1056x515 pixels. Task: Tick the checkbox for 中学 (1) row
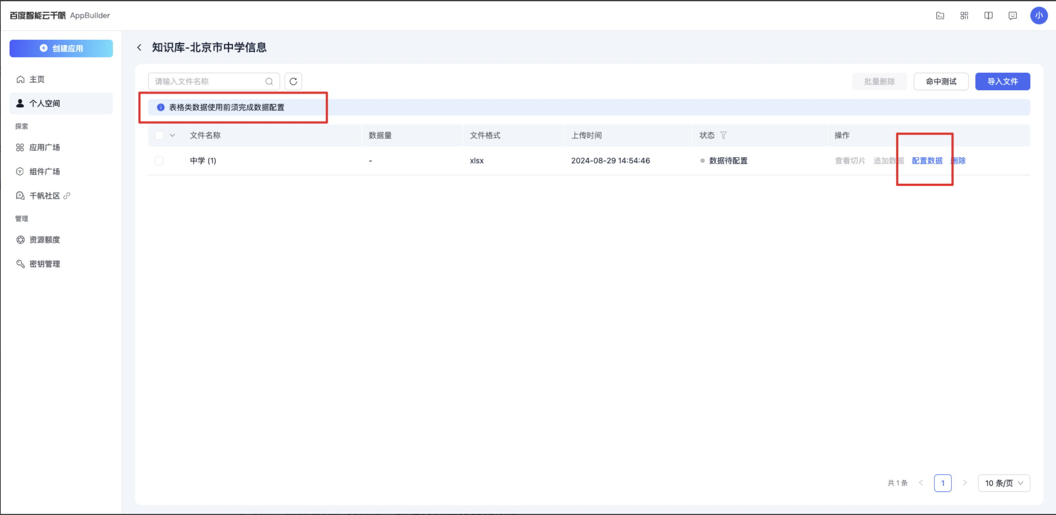coord(159,160)
